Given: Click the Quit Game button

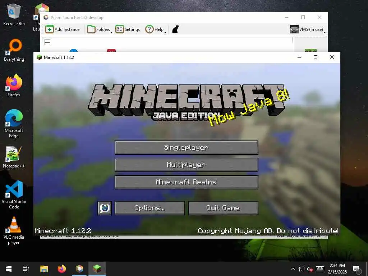Looking at the screenshot, I should coord(223,208).
